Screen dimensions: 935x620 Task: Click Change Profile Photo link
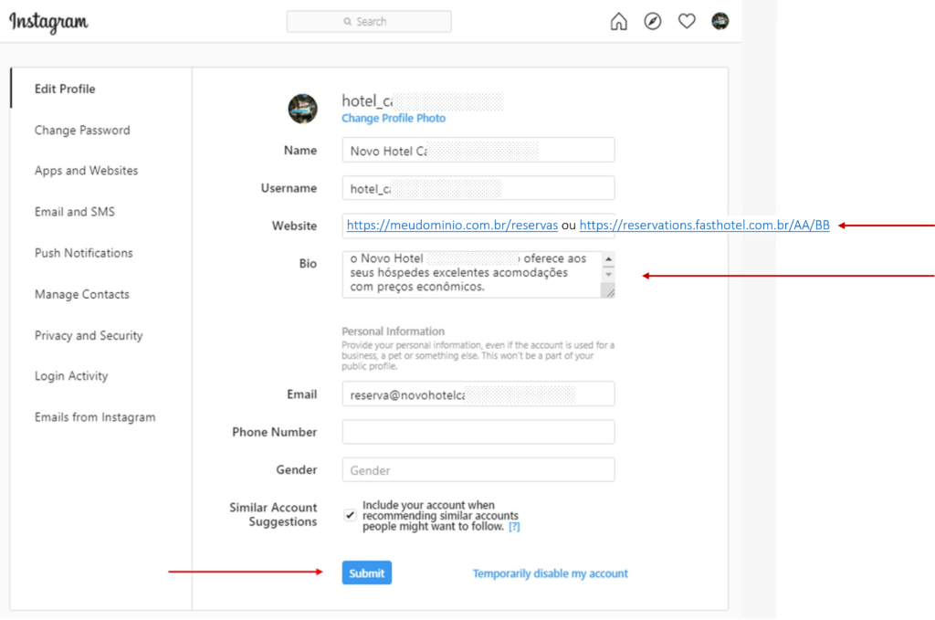[394, 118]
